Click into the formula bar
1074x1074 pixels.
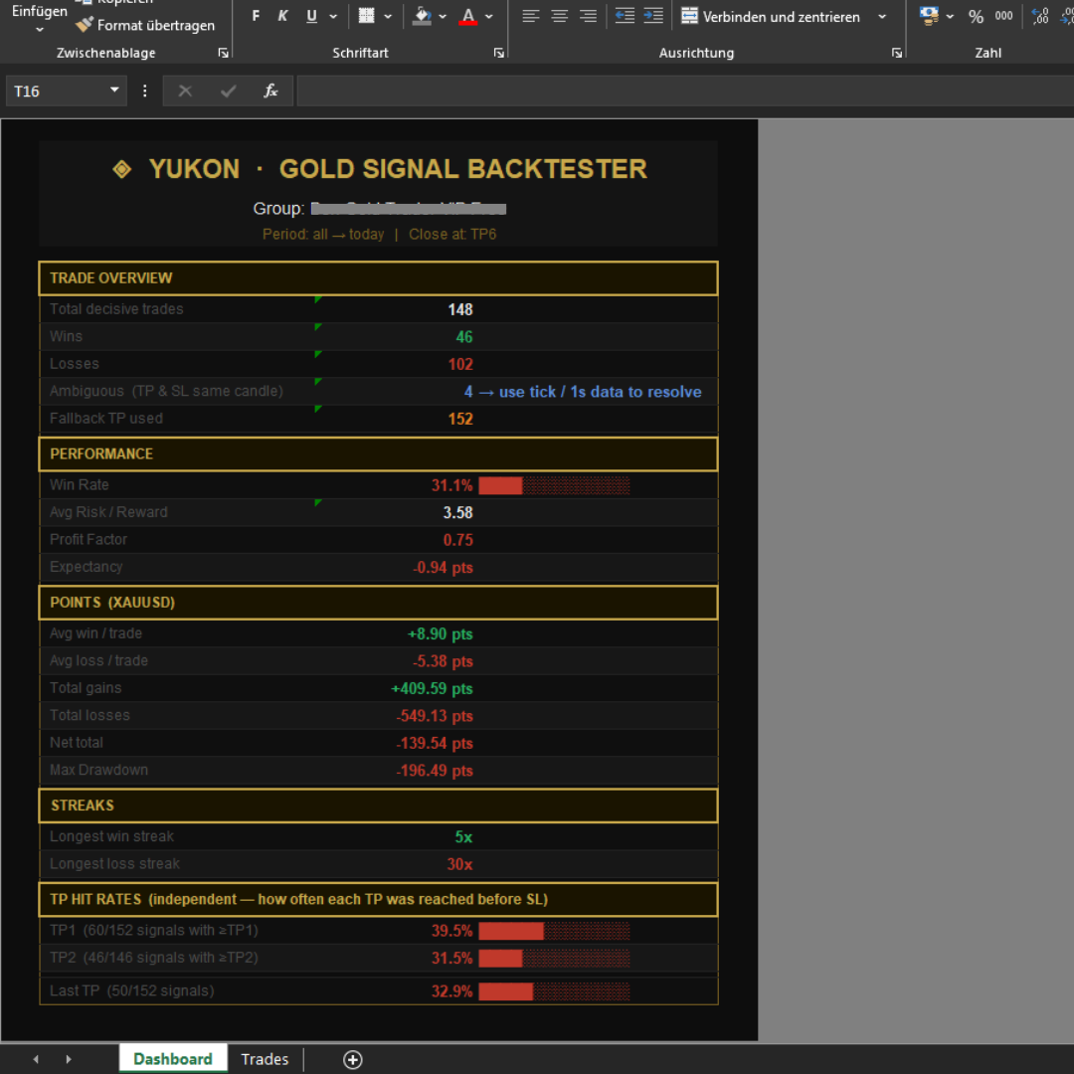685,91
